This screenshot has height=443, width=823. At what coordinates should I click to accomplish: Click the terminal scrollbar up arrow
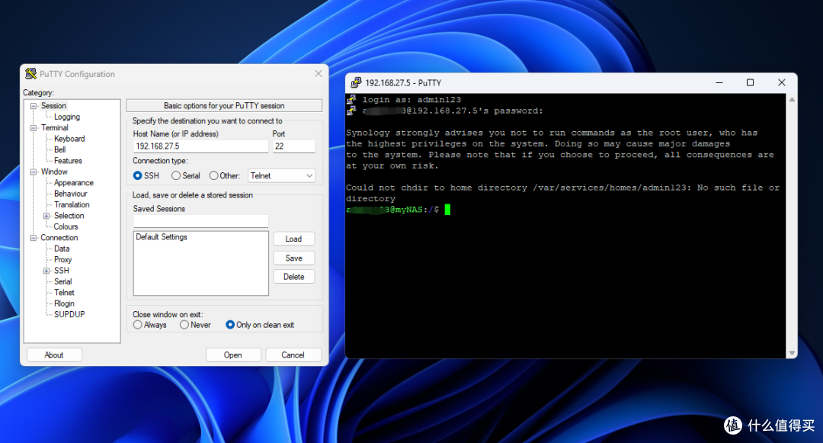click(792, 100)
